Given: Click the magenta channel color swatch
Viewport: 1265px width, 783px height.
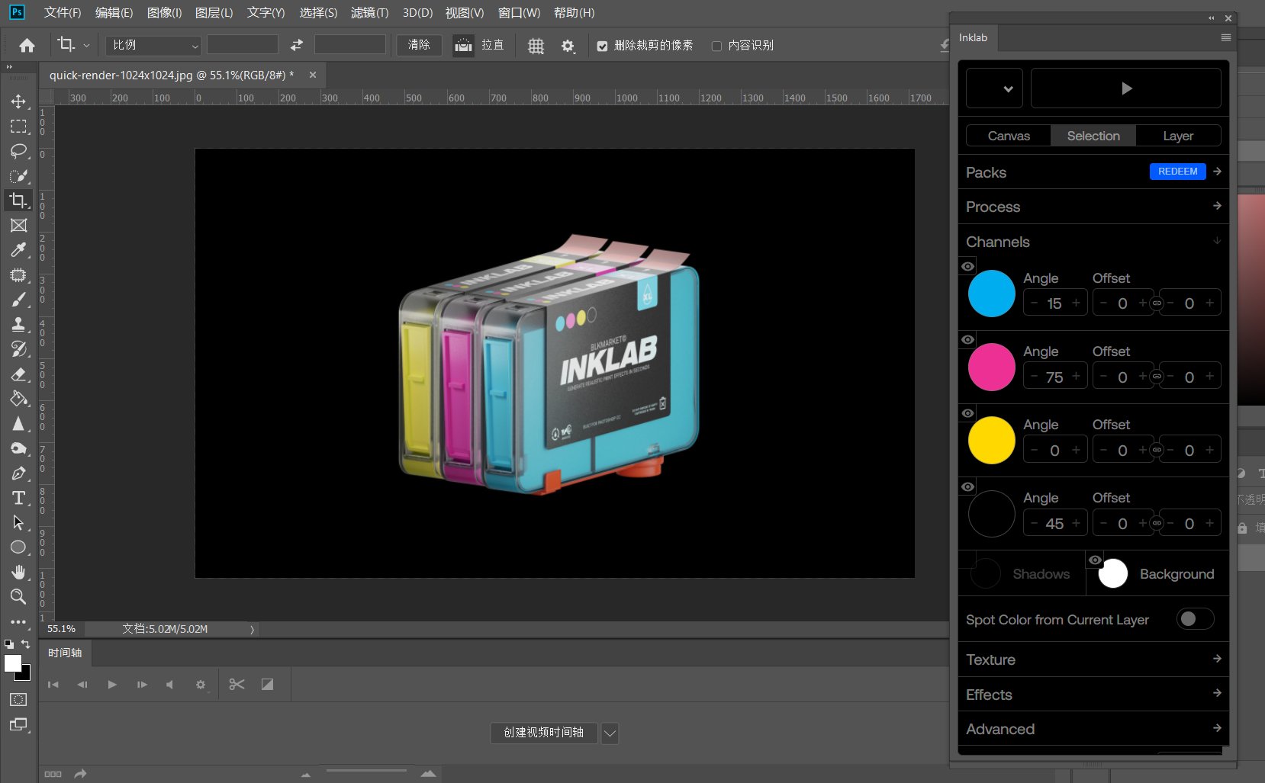Looking at the screenshot, I should coord(991,367).
